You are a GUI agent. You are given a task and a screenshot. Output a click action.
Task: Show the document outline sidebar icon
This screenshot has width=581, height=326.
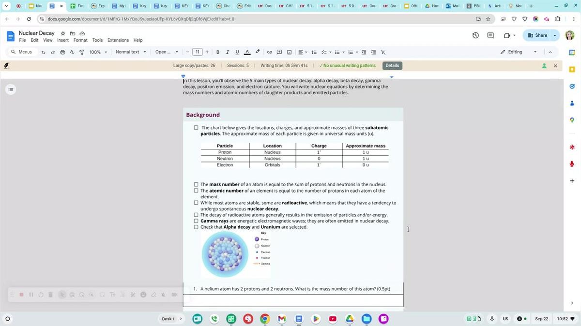(11, 89)
